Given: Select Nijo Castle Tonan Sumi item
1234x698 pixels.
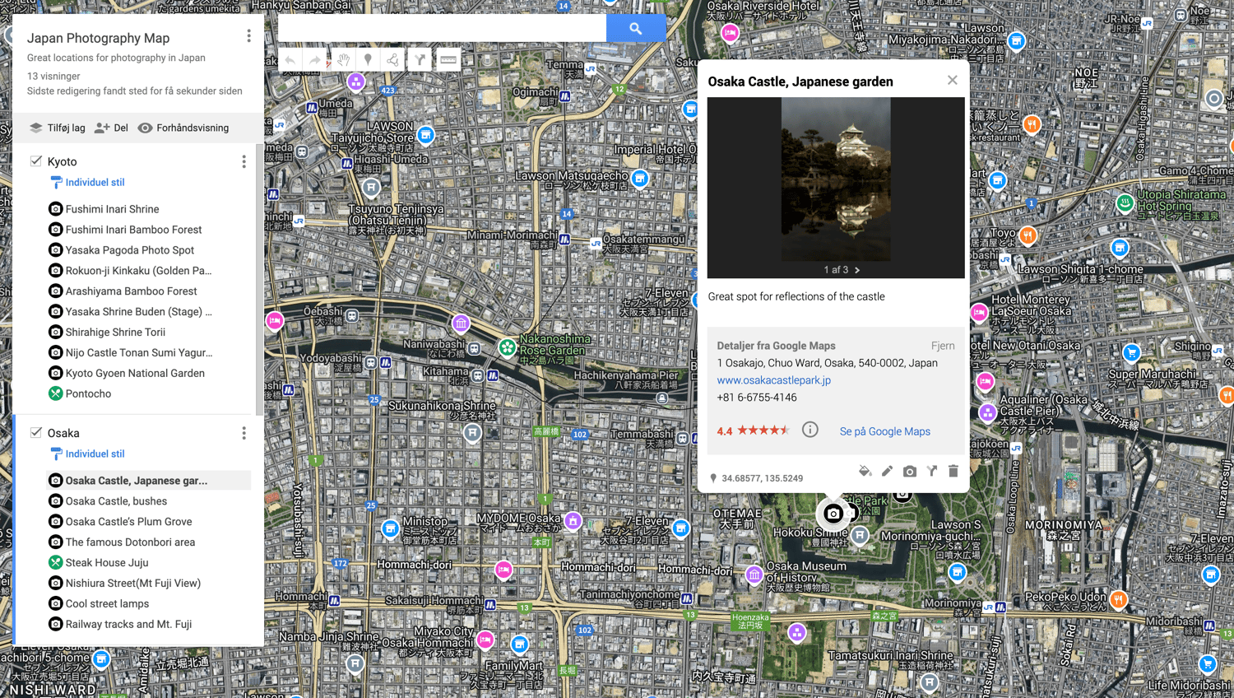Looking at the screenshot, I should (138, 352).
